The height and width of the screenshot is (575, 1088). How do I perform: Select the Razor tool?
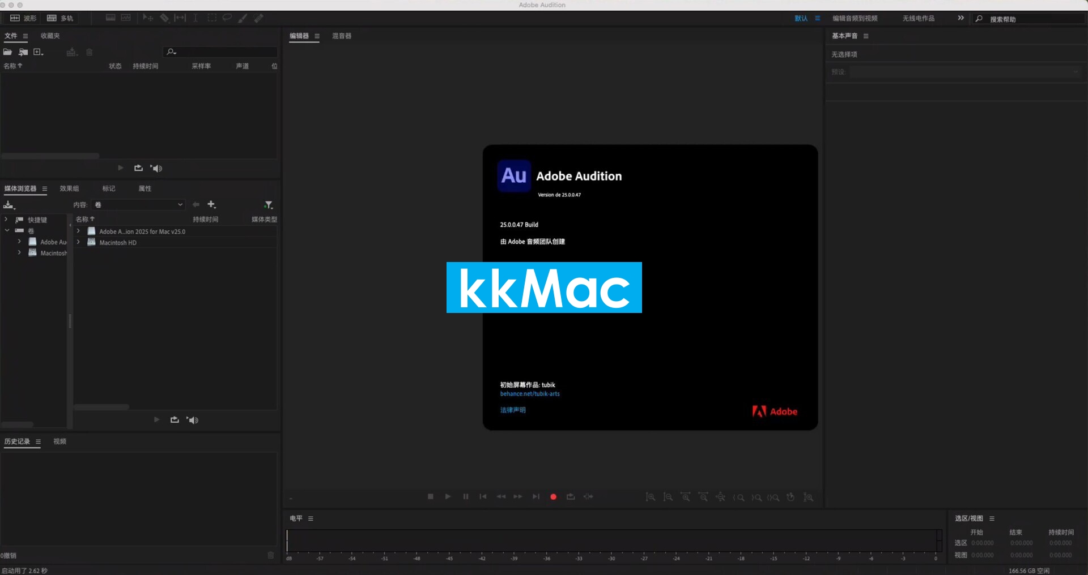(164, 18)
